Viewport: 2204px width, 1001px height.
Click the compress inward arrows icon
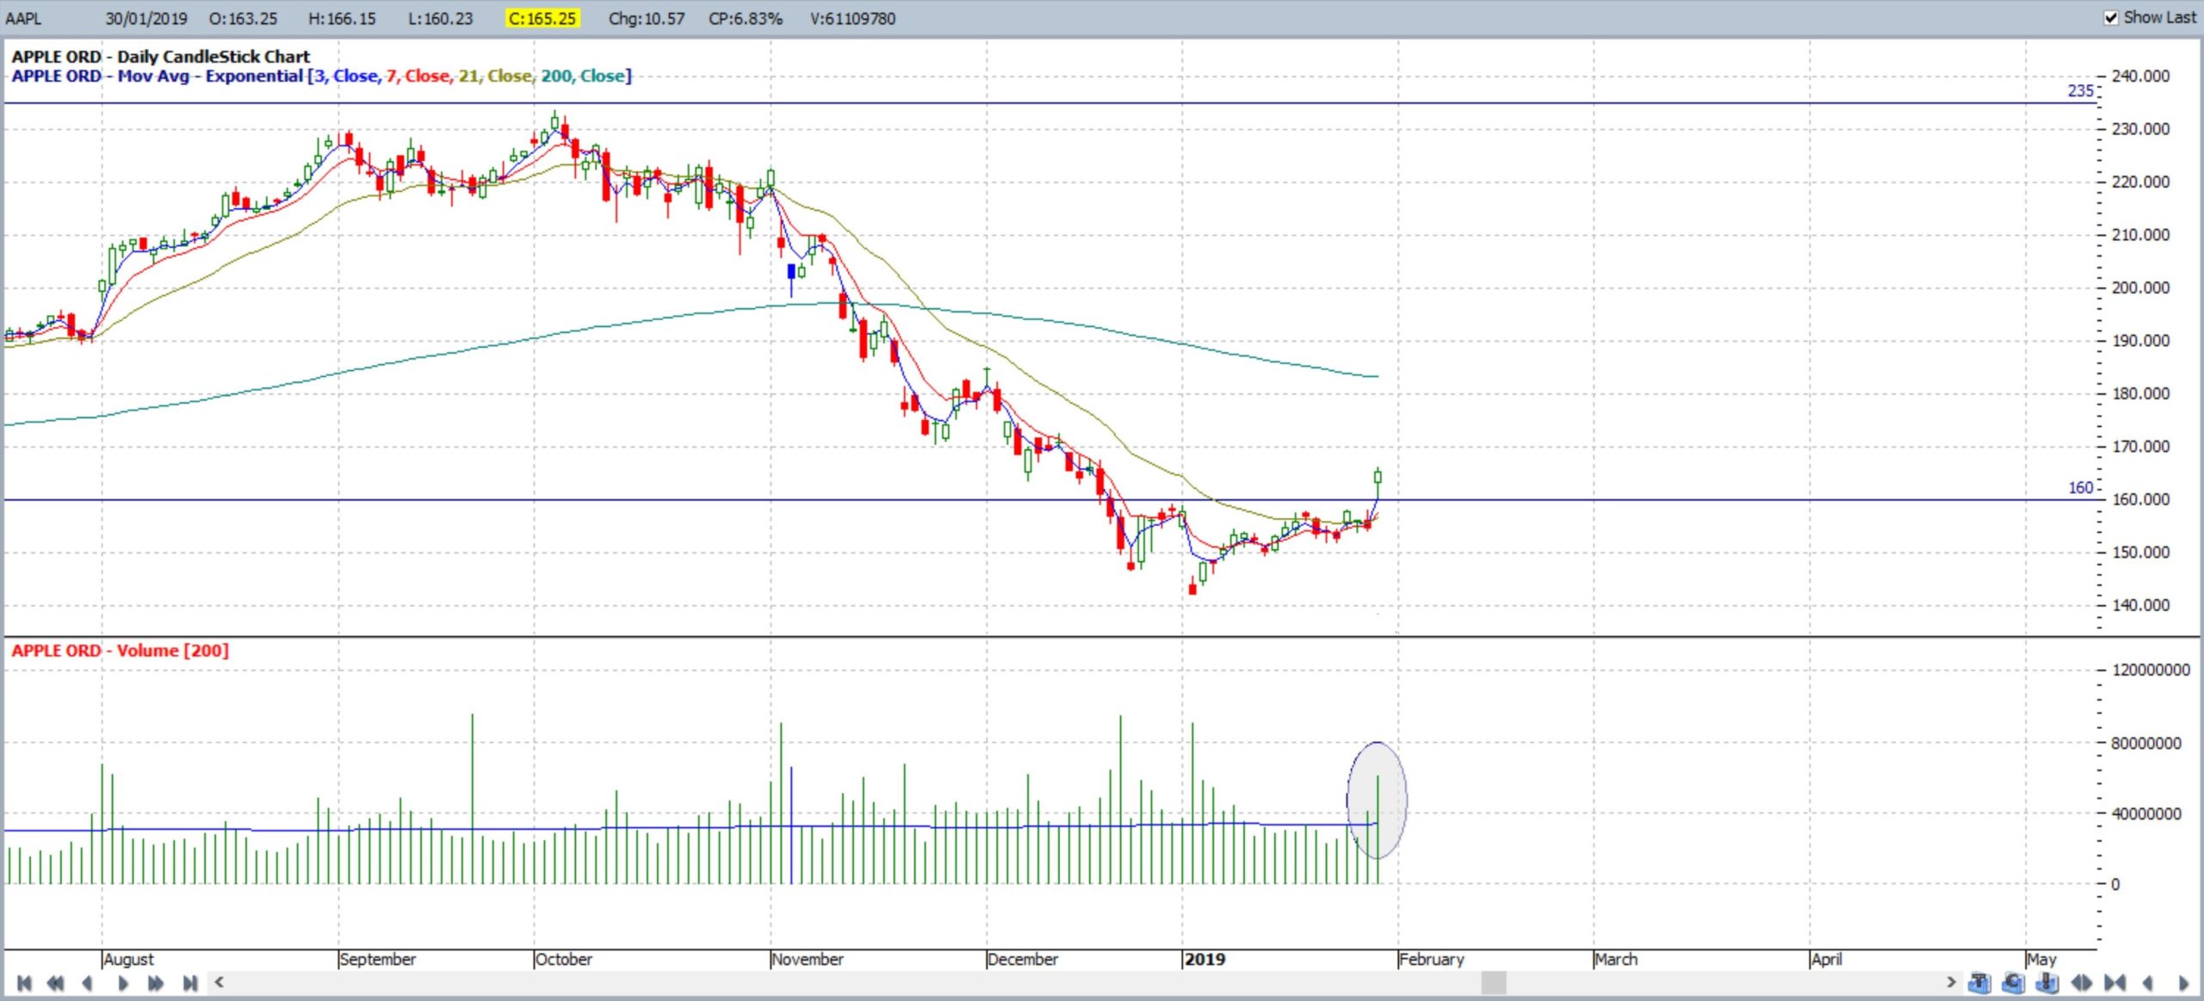[2115, 982]
